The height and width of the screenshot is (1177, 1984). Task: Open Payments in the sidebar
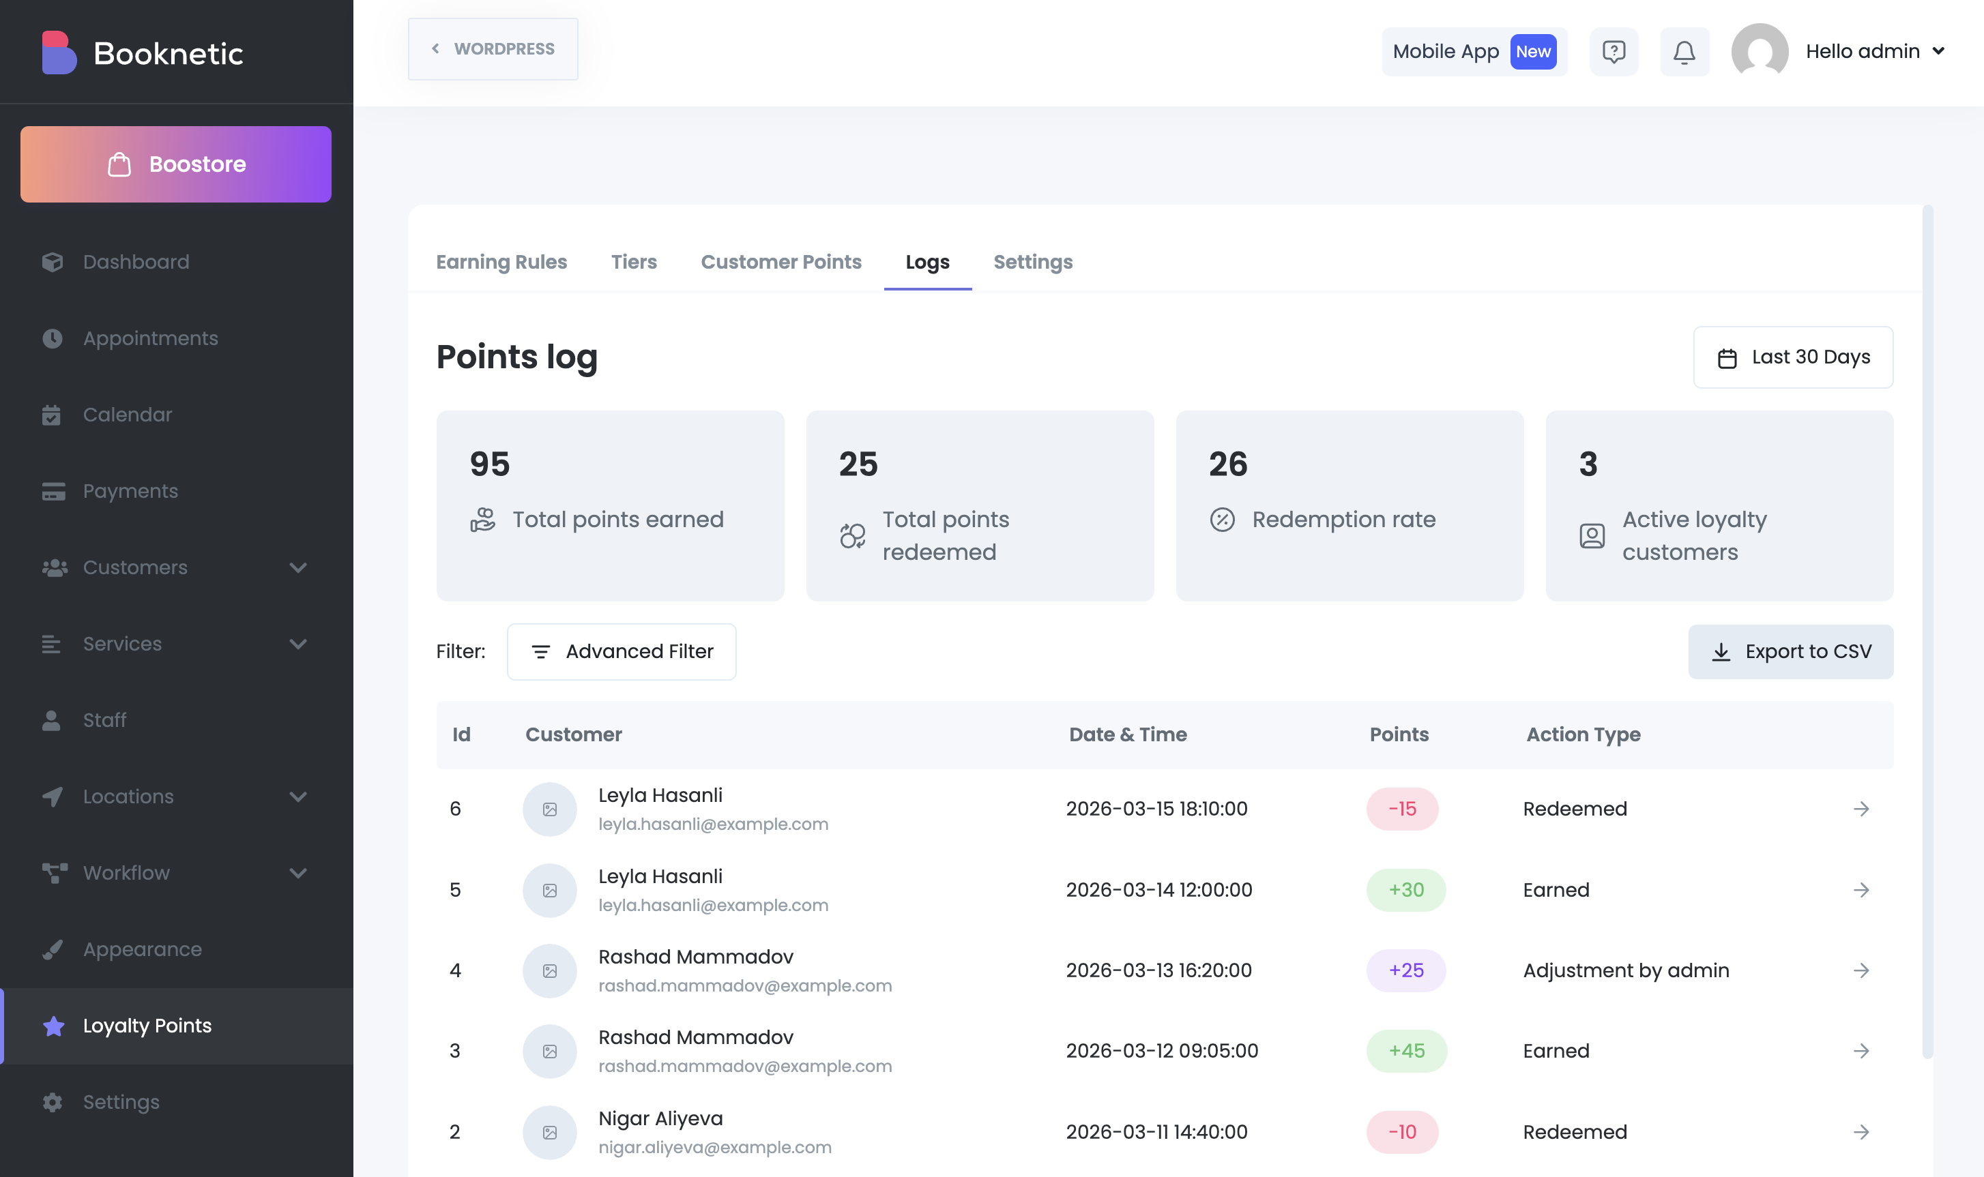coord(130,491)
